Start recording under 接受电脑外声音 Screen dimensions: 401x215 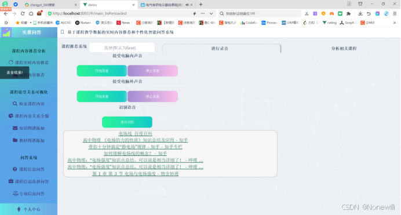point(102,96)
